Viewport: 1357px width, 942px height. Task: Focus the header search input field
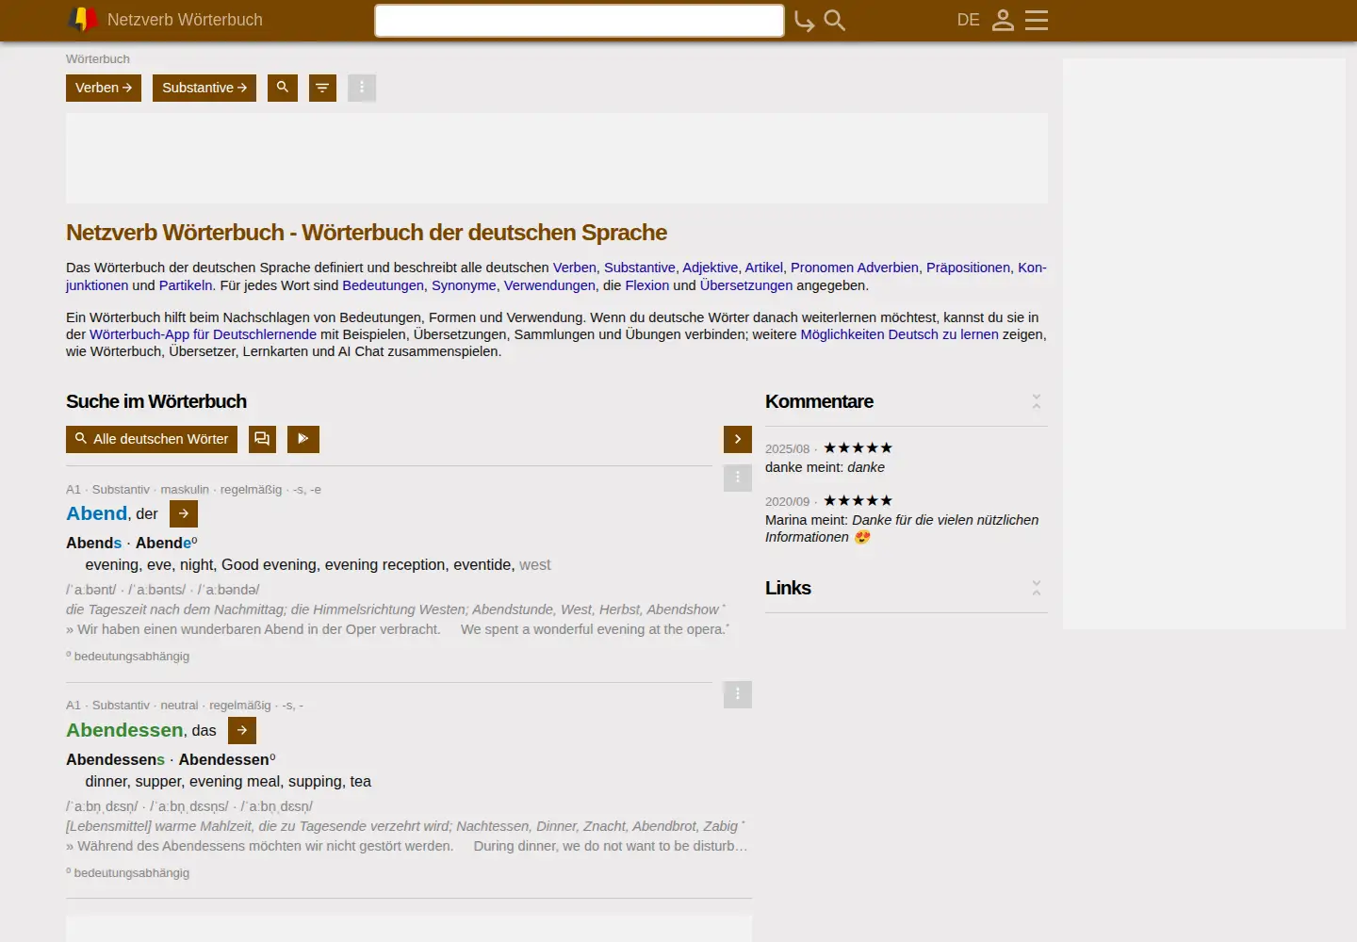tap(580, 21)
